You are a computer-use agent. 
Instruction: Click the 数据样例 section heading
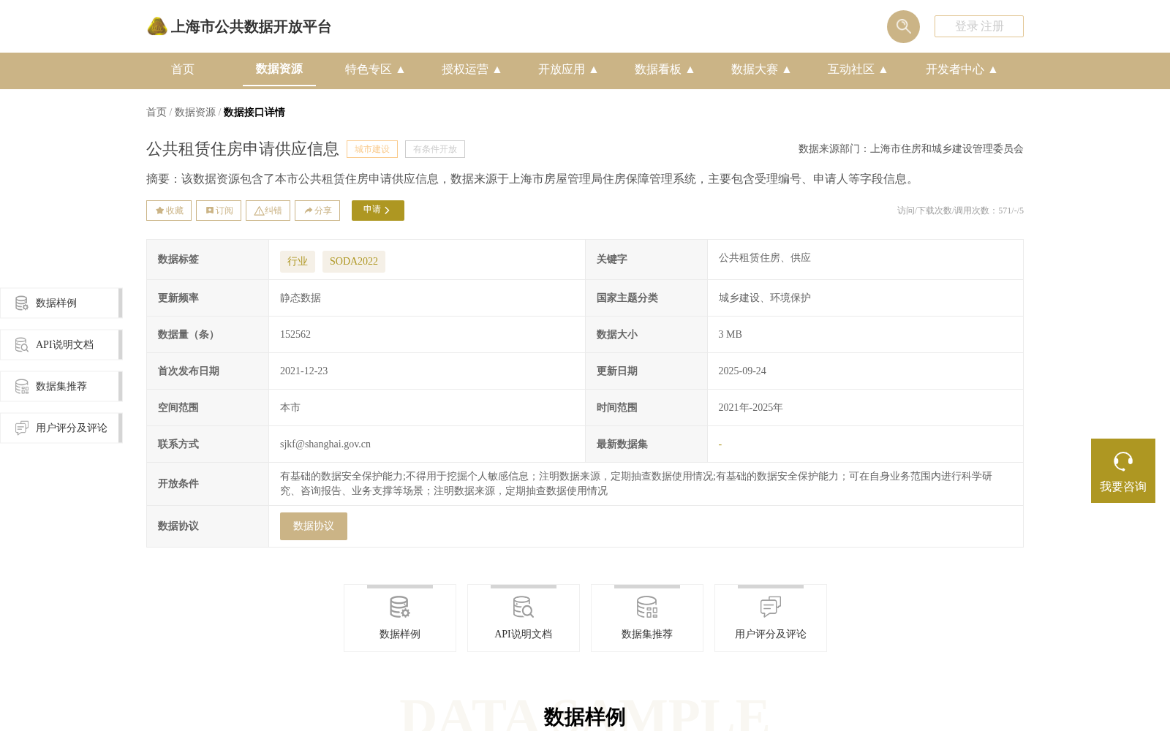click(585, 717)
